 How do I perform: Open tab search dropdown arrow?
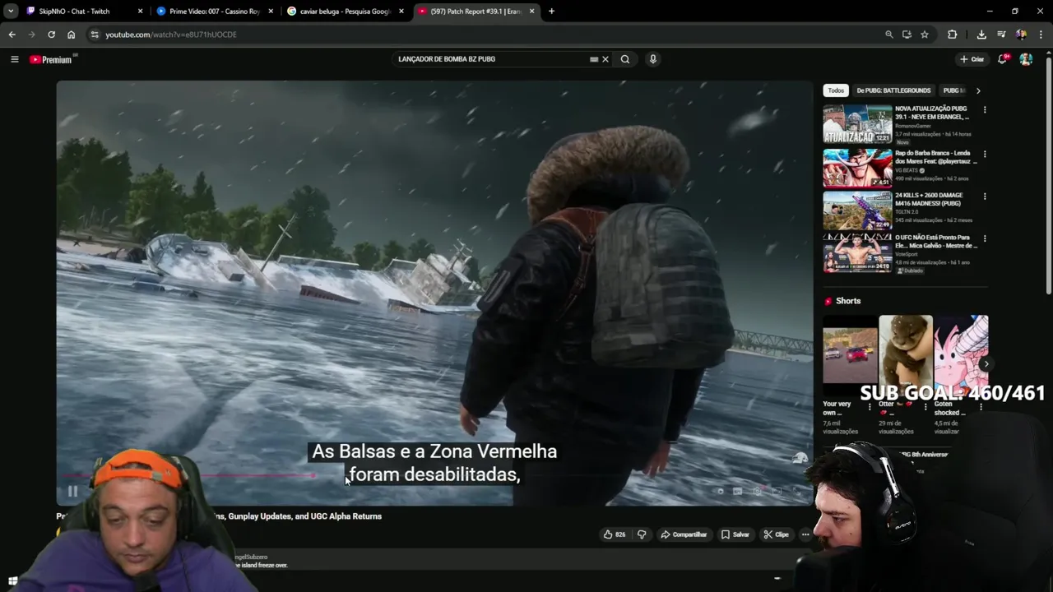[x=11, y=12]
